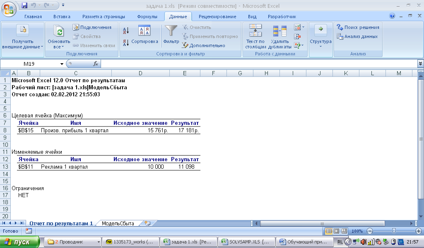Sort Z to A descending
This screenshot has width=424, height=248.
point(126,43)
